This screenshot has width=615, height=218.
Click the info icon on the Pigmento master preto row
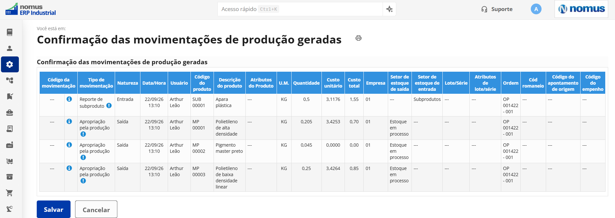pos(69,145)
